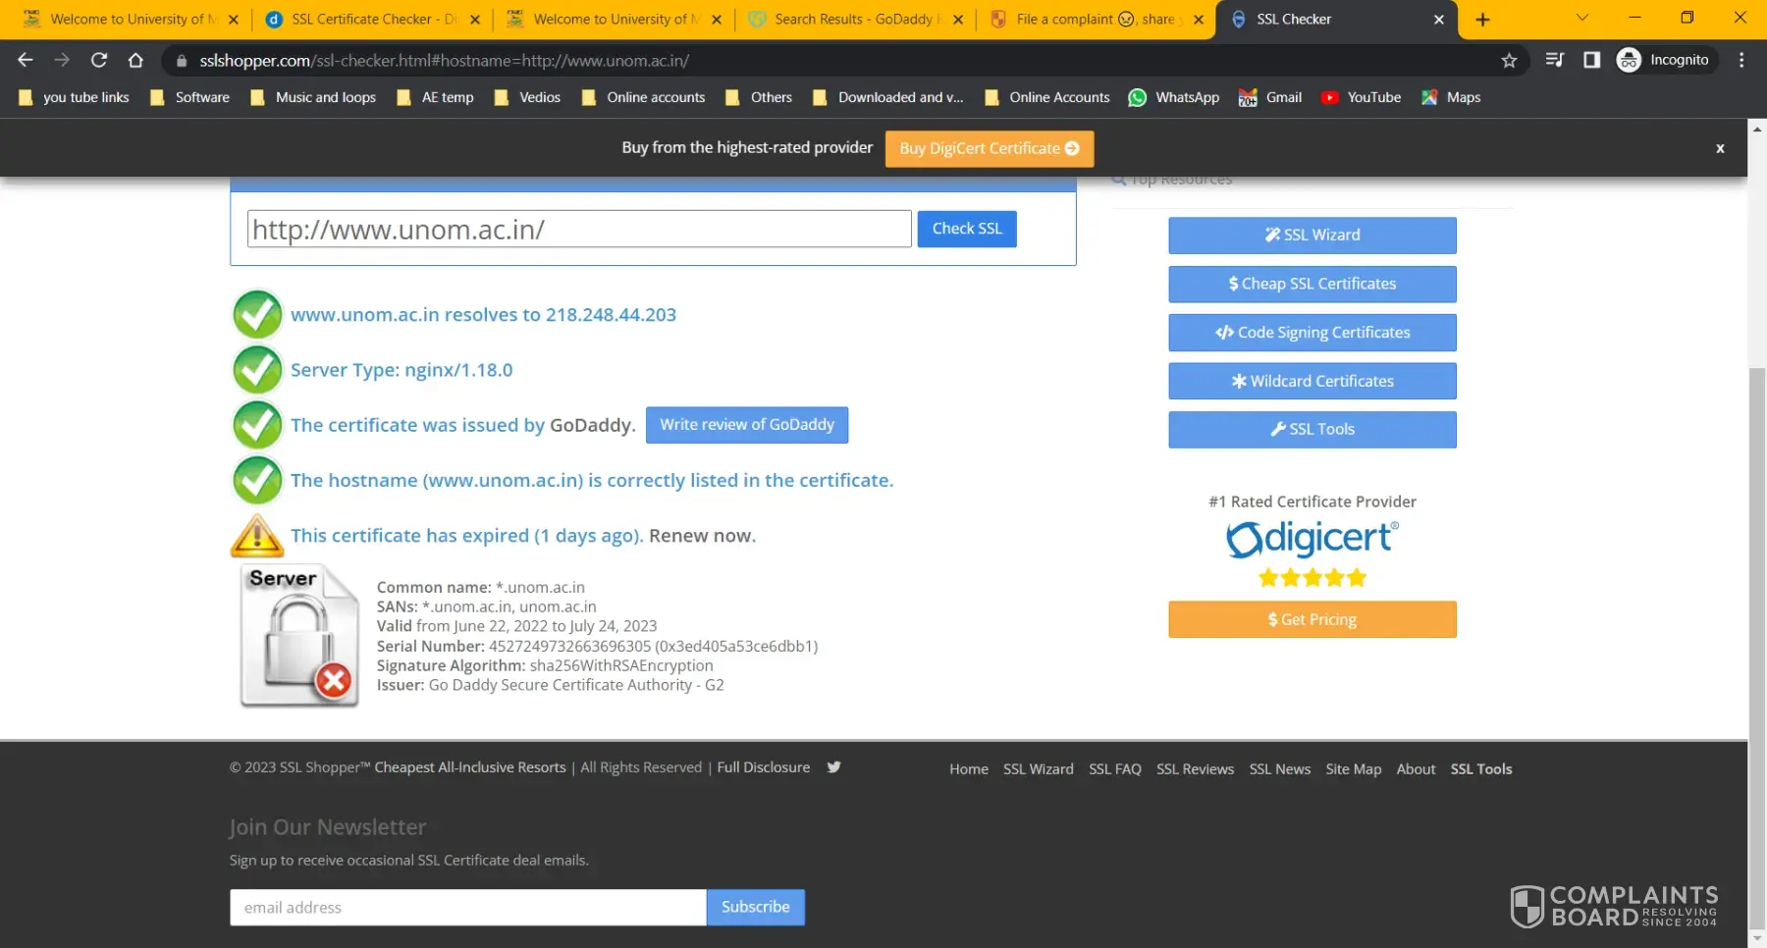
Task: Open the media controls icon in toolbar
Action: (x=1554, y=61)
